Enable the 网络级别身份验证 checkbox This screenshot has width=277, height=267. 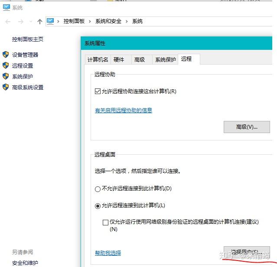coord(105,222)
